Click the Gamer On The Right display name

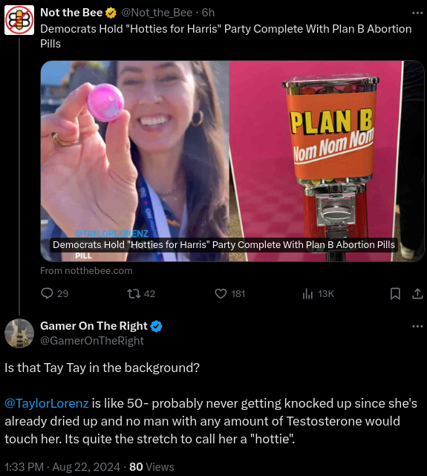[94, 326]
